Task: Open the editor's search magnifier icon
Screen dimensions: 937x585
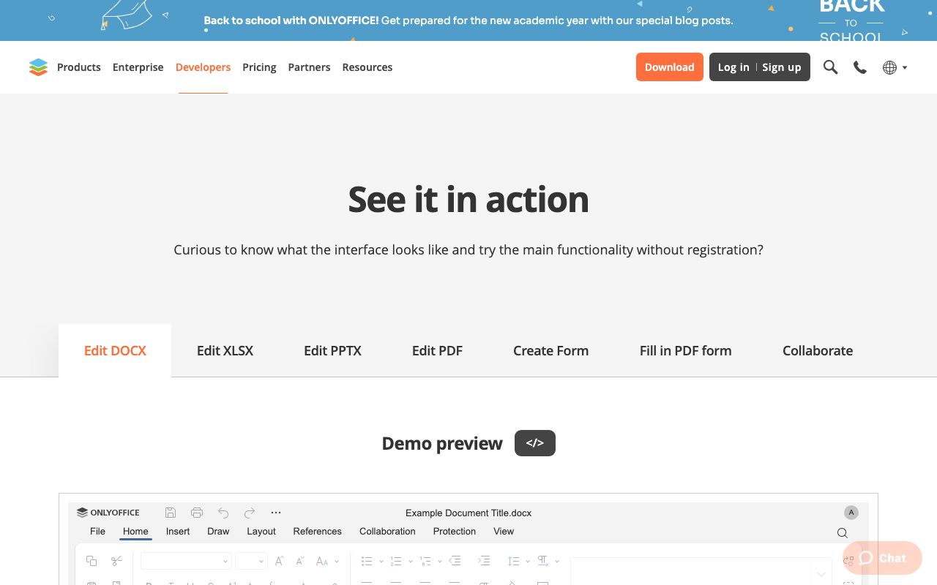Action: 843,533
